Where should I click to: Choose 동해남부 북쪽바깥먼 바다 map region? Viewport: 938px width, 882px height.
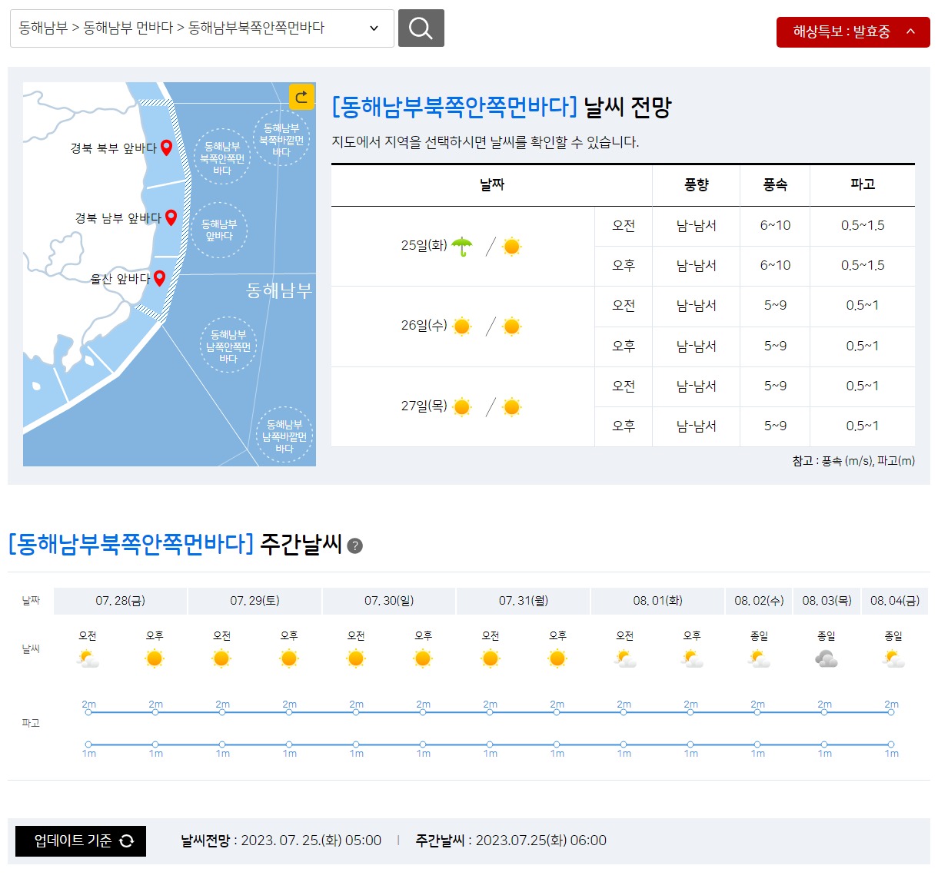coord(281,139)
